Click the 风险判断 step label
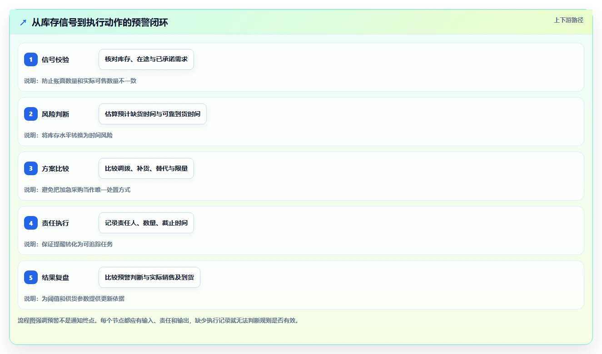This screenshot has height=354, width=602. pos(55,114)
